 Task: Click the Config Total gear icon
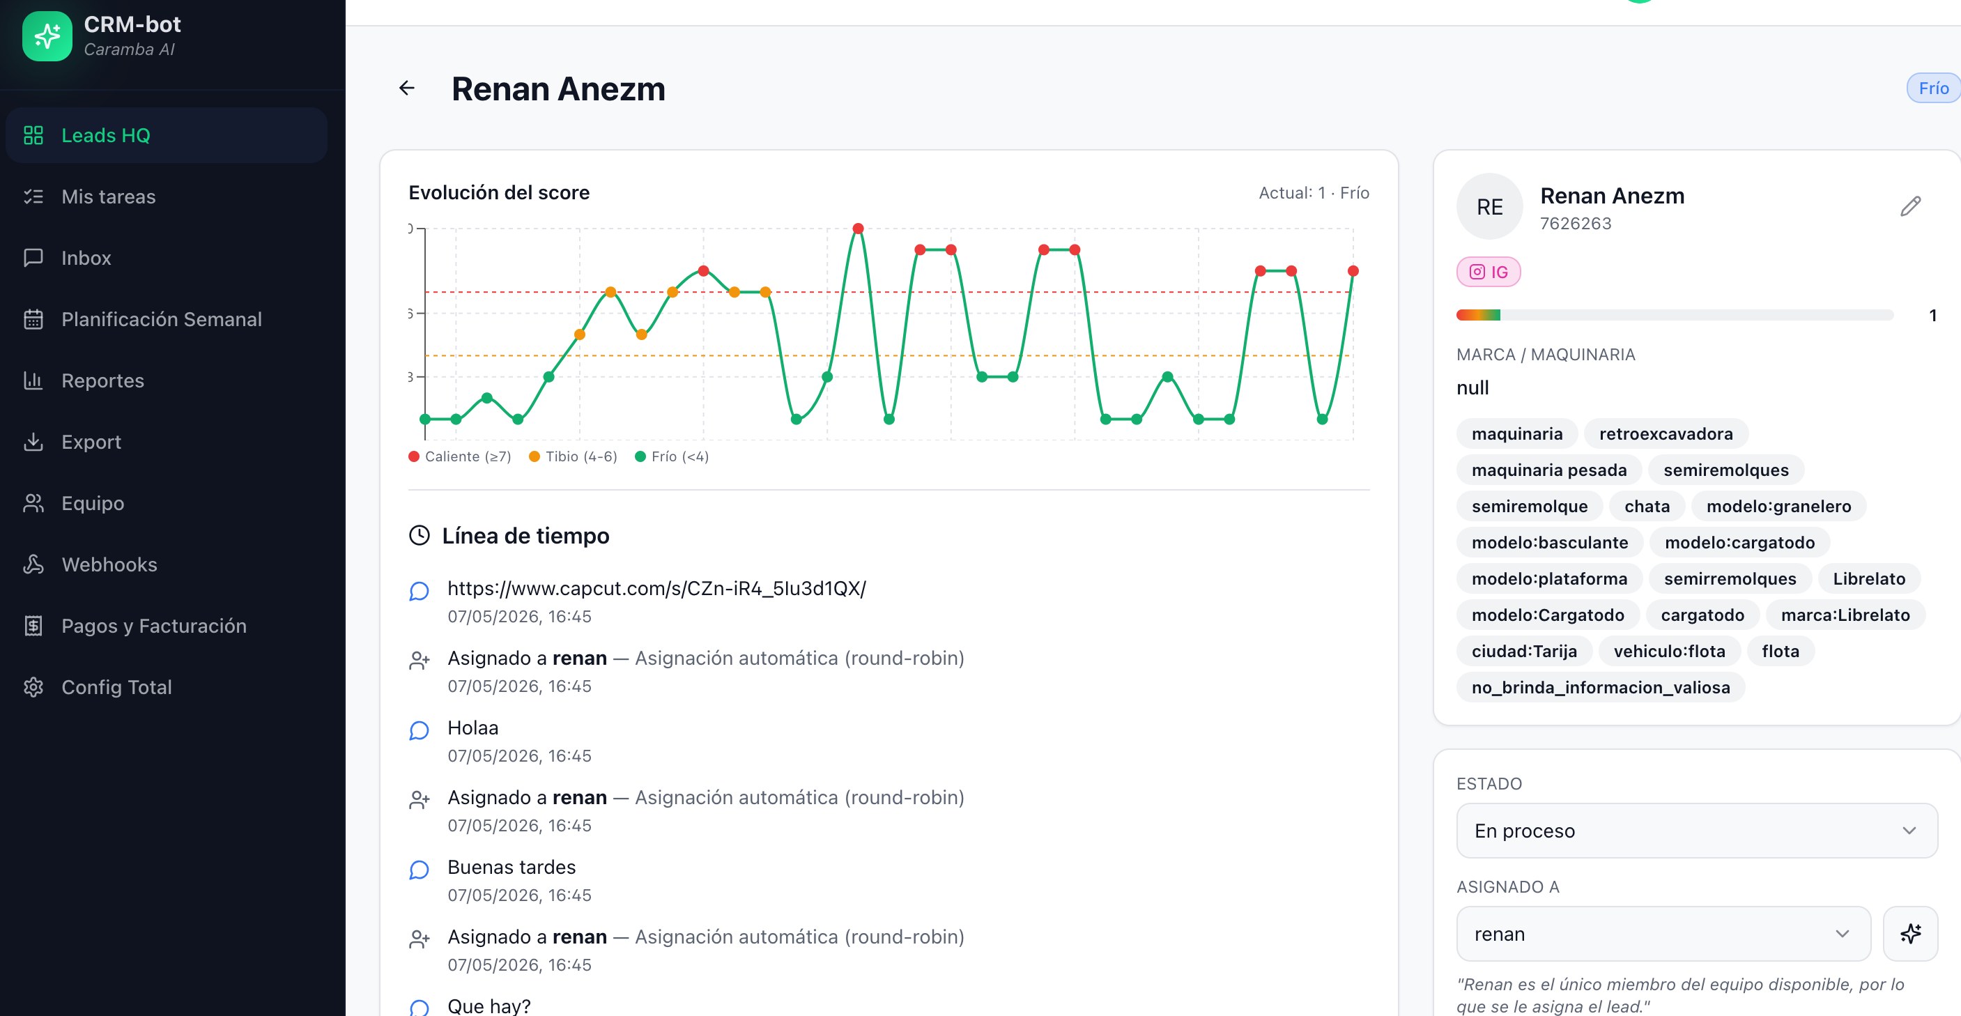(x=33, y=687)
